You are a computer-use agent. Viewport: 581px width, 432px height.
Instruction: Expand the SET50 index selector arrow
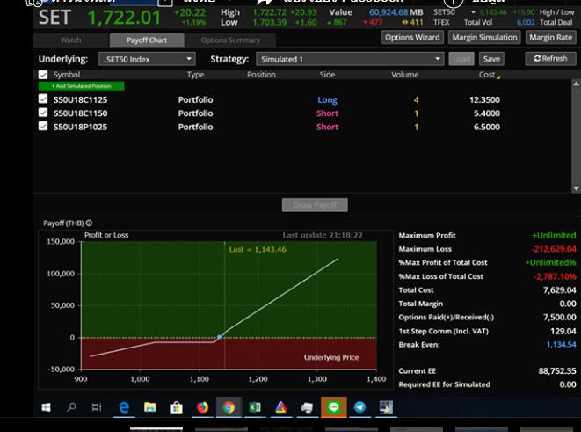pyautogui.click(x=473, y=12)
